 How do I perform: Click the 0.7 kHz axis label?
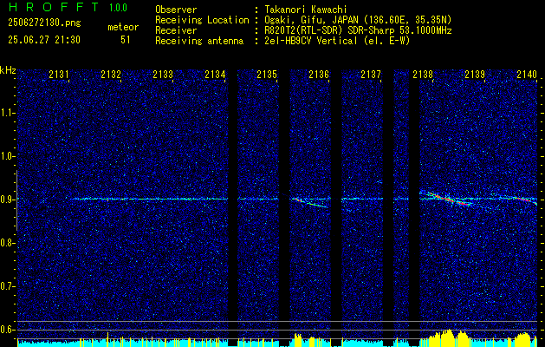[7, 286]
